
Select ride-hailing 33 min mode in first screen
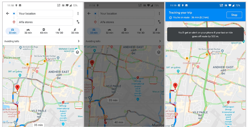(75, 31)
